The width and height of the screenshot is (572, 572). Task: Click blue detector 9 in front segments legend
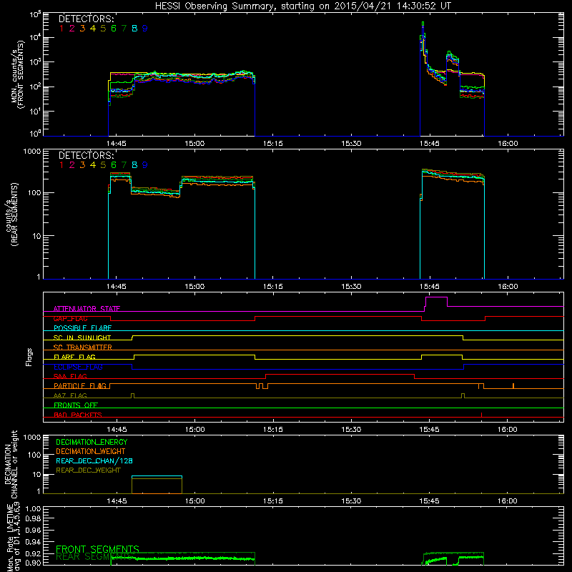point(145,29)
